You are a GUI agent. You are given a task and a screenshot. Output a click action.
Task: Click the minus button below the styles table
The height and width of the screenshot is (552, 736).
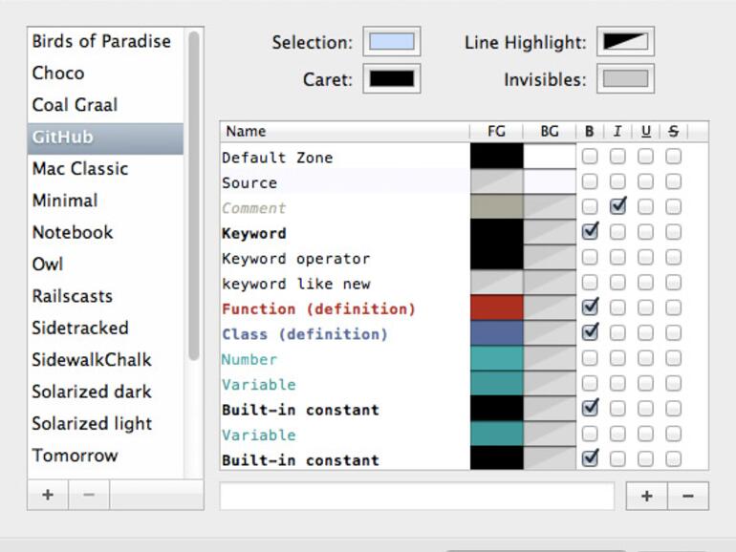(688, 496)
